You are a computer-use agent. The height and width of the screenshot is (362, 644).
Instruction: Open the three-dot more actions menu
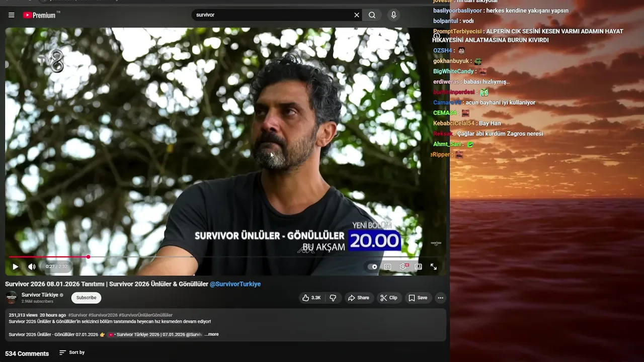click(440, 298)
